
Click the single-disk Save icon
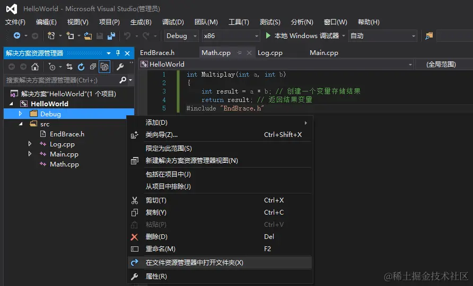[x=100, y=36]
